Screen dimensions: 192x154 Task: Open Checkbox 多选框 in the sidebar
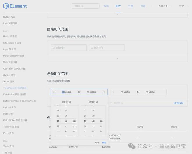pyautogui.click(x=12, y=43)
